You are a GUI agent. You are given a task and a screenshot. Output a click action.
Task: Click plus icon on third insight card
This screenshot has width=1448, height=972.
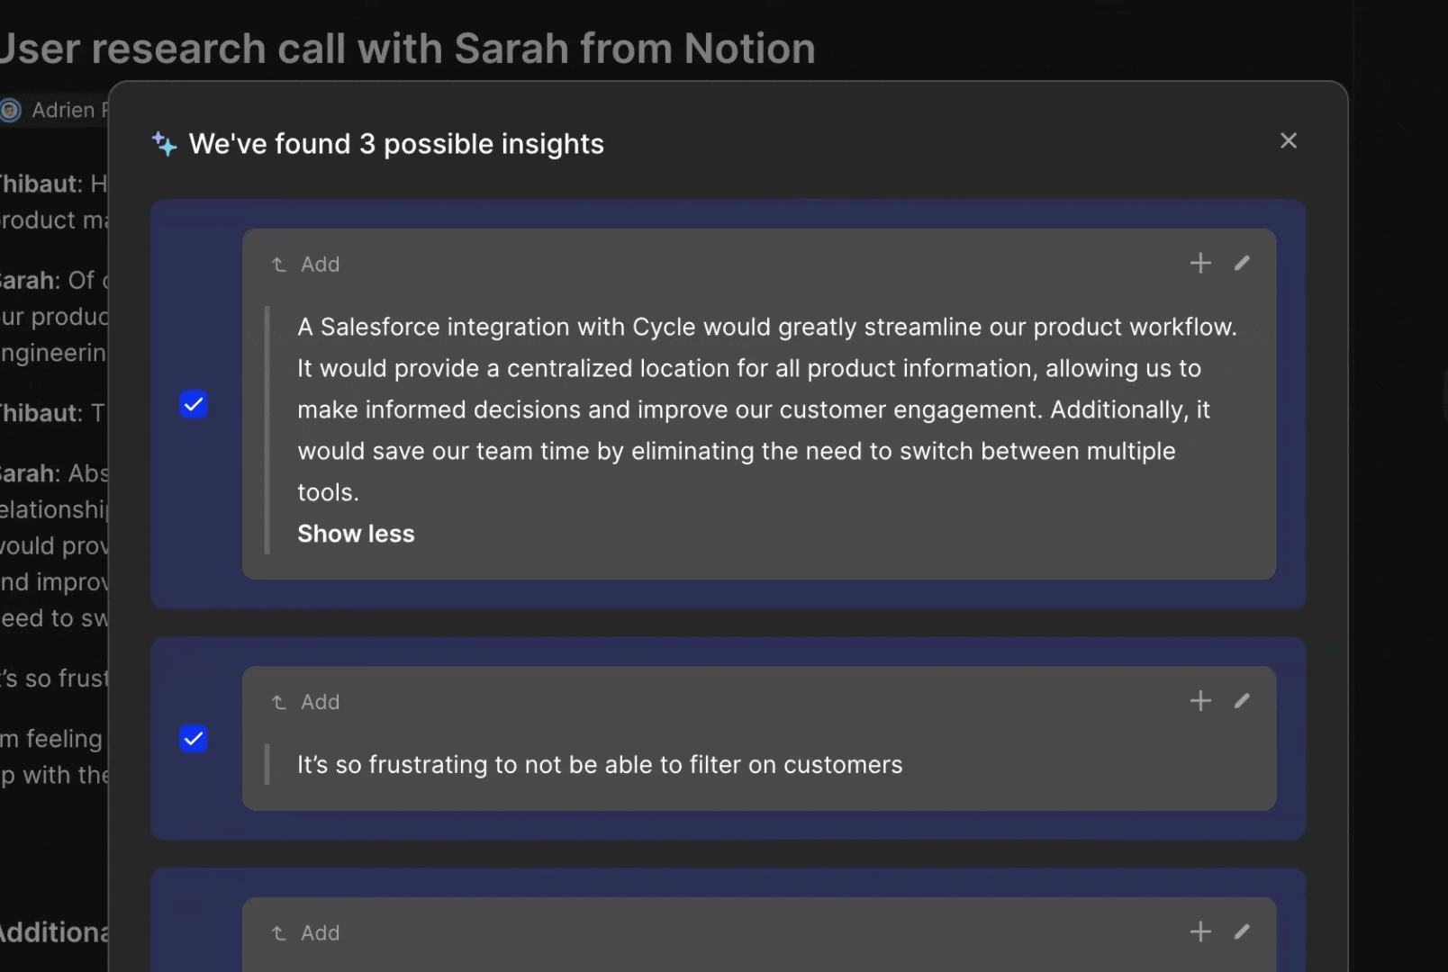1200,931
